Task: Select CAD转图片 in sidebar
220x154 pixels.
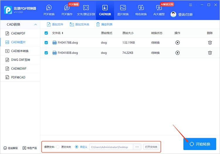Action: (20, 42)
